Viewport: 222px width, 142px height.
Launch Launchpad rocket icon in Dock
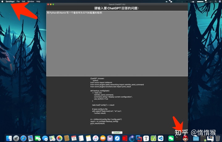click(16, 138)
